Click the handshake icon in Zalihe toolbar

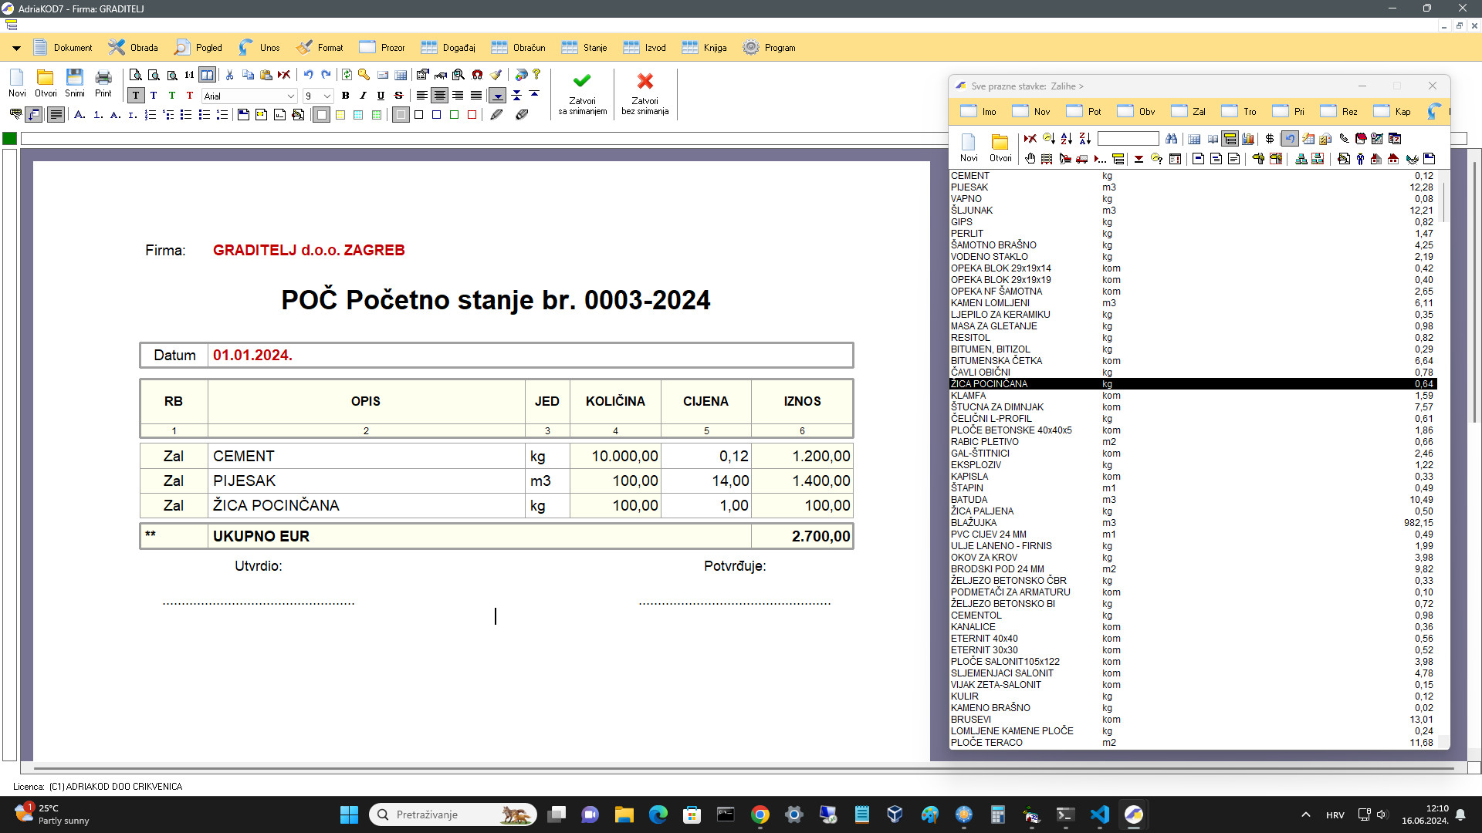pyautogui.click(x=1412, y=159)
